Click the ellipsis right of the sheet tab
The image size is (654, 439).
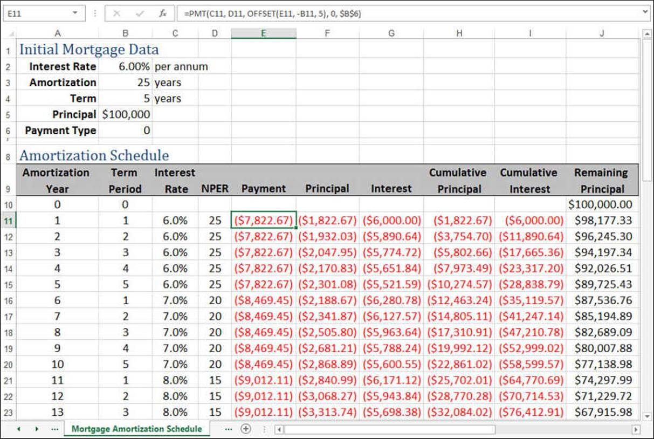click(229, 428)
